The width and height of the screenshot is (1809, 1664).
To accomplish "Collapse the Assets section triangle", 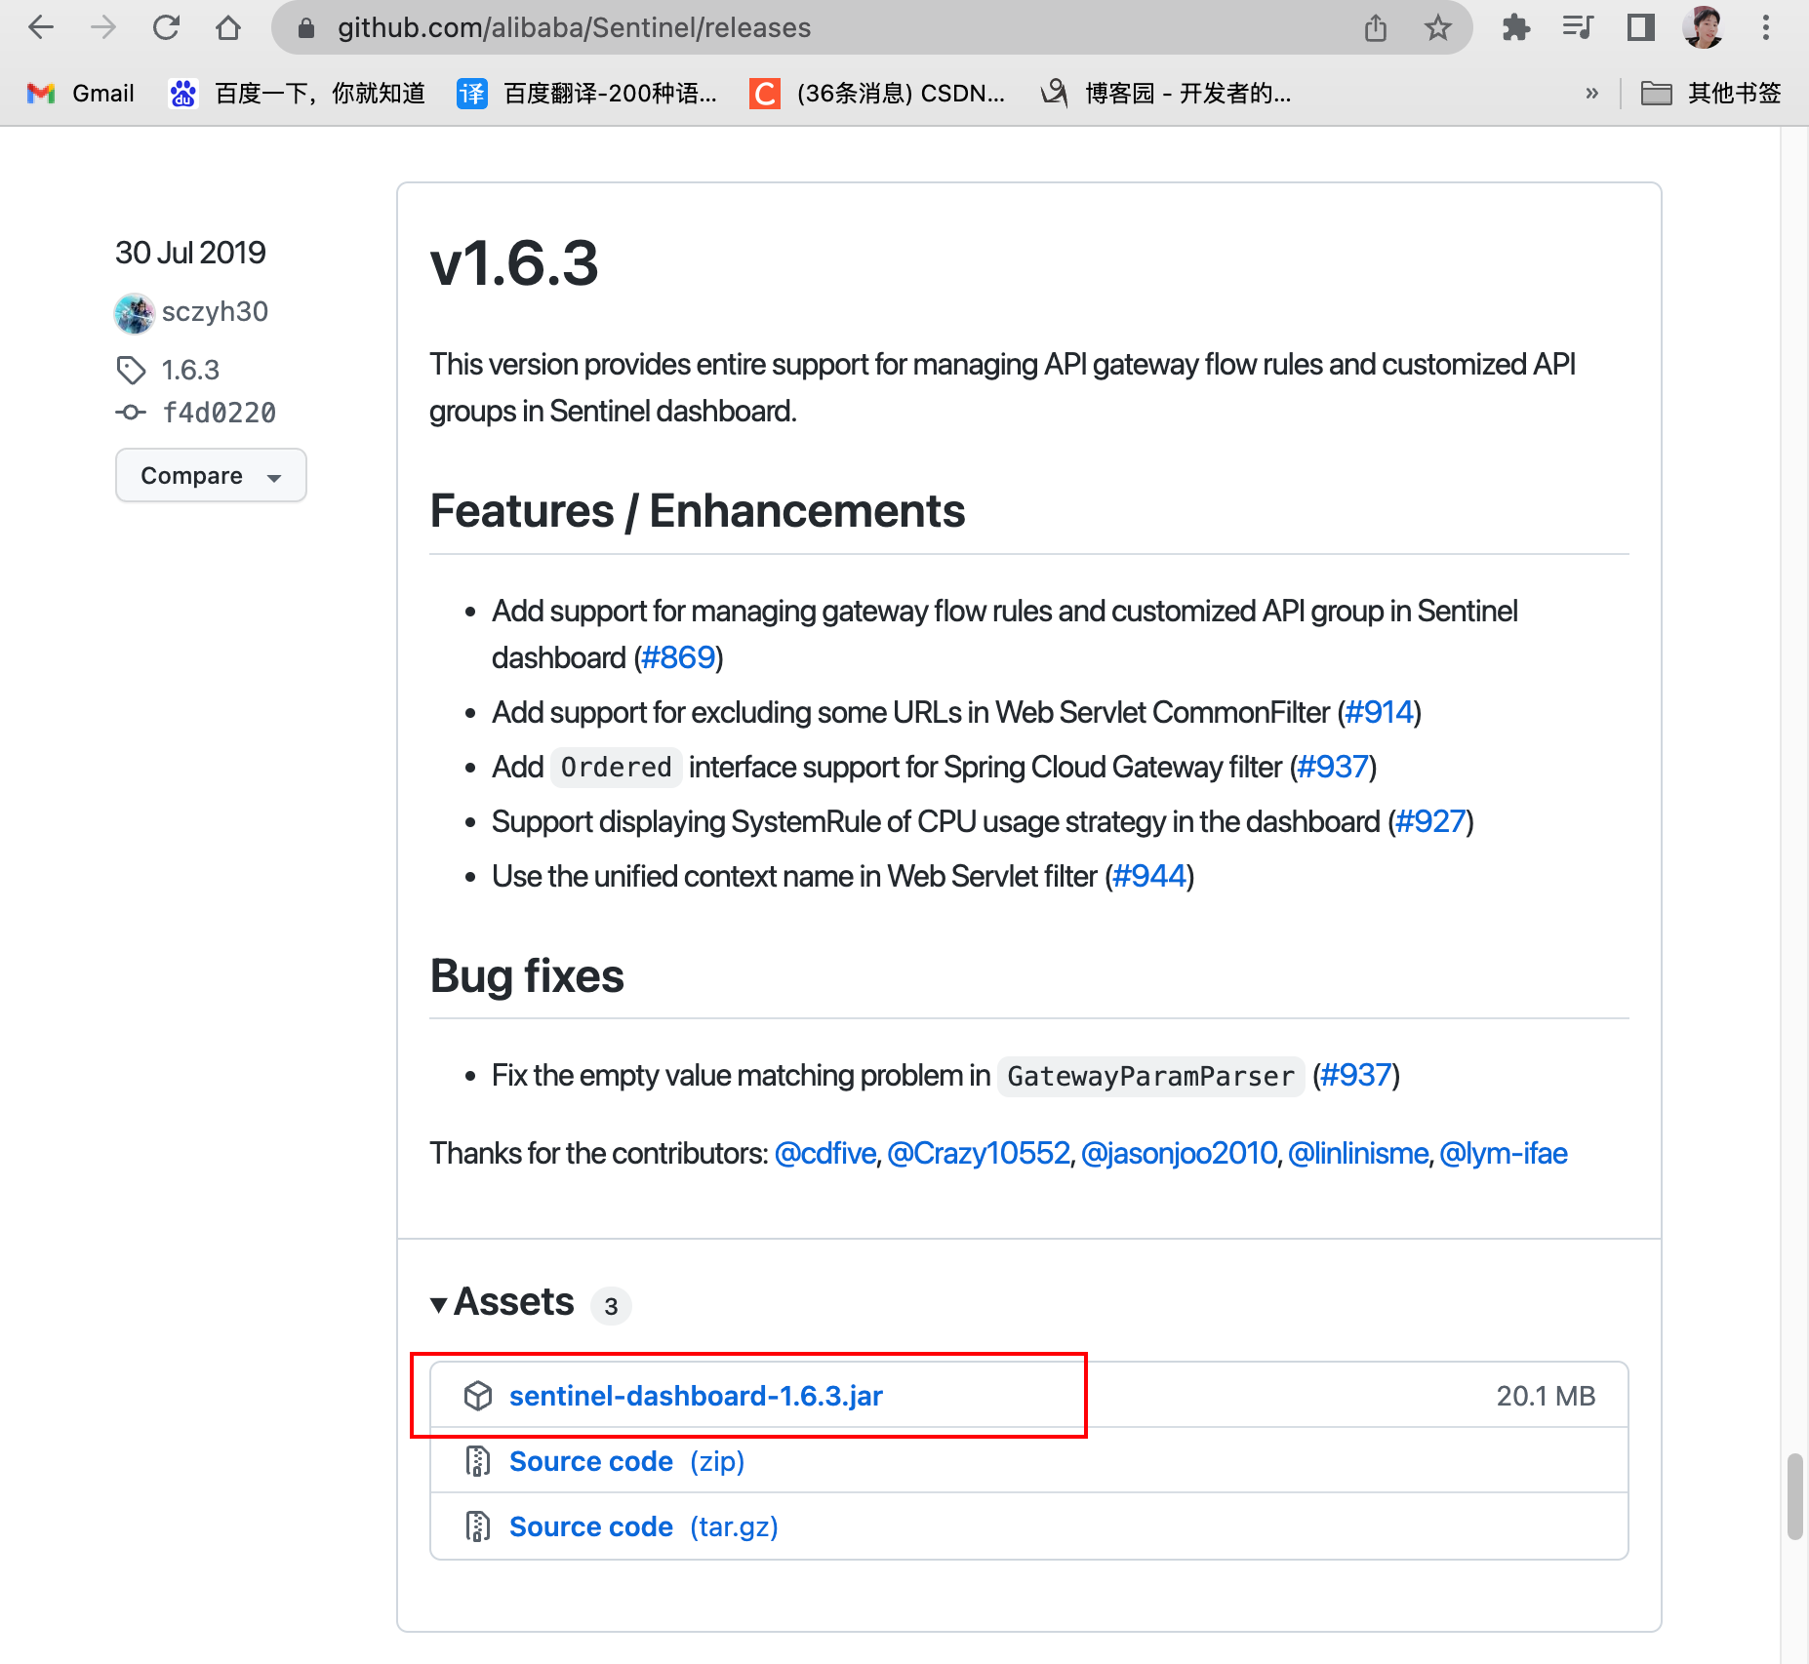I will pyautogui.click(x=439, y=1304).
